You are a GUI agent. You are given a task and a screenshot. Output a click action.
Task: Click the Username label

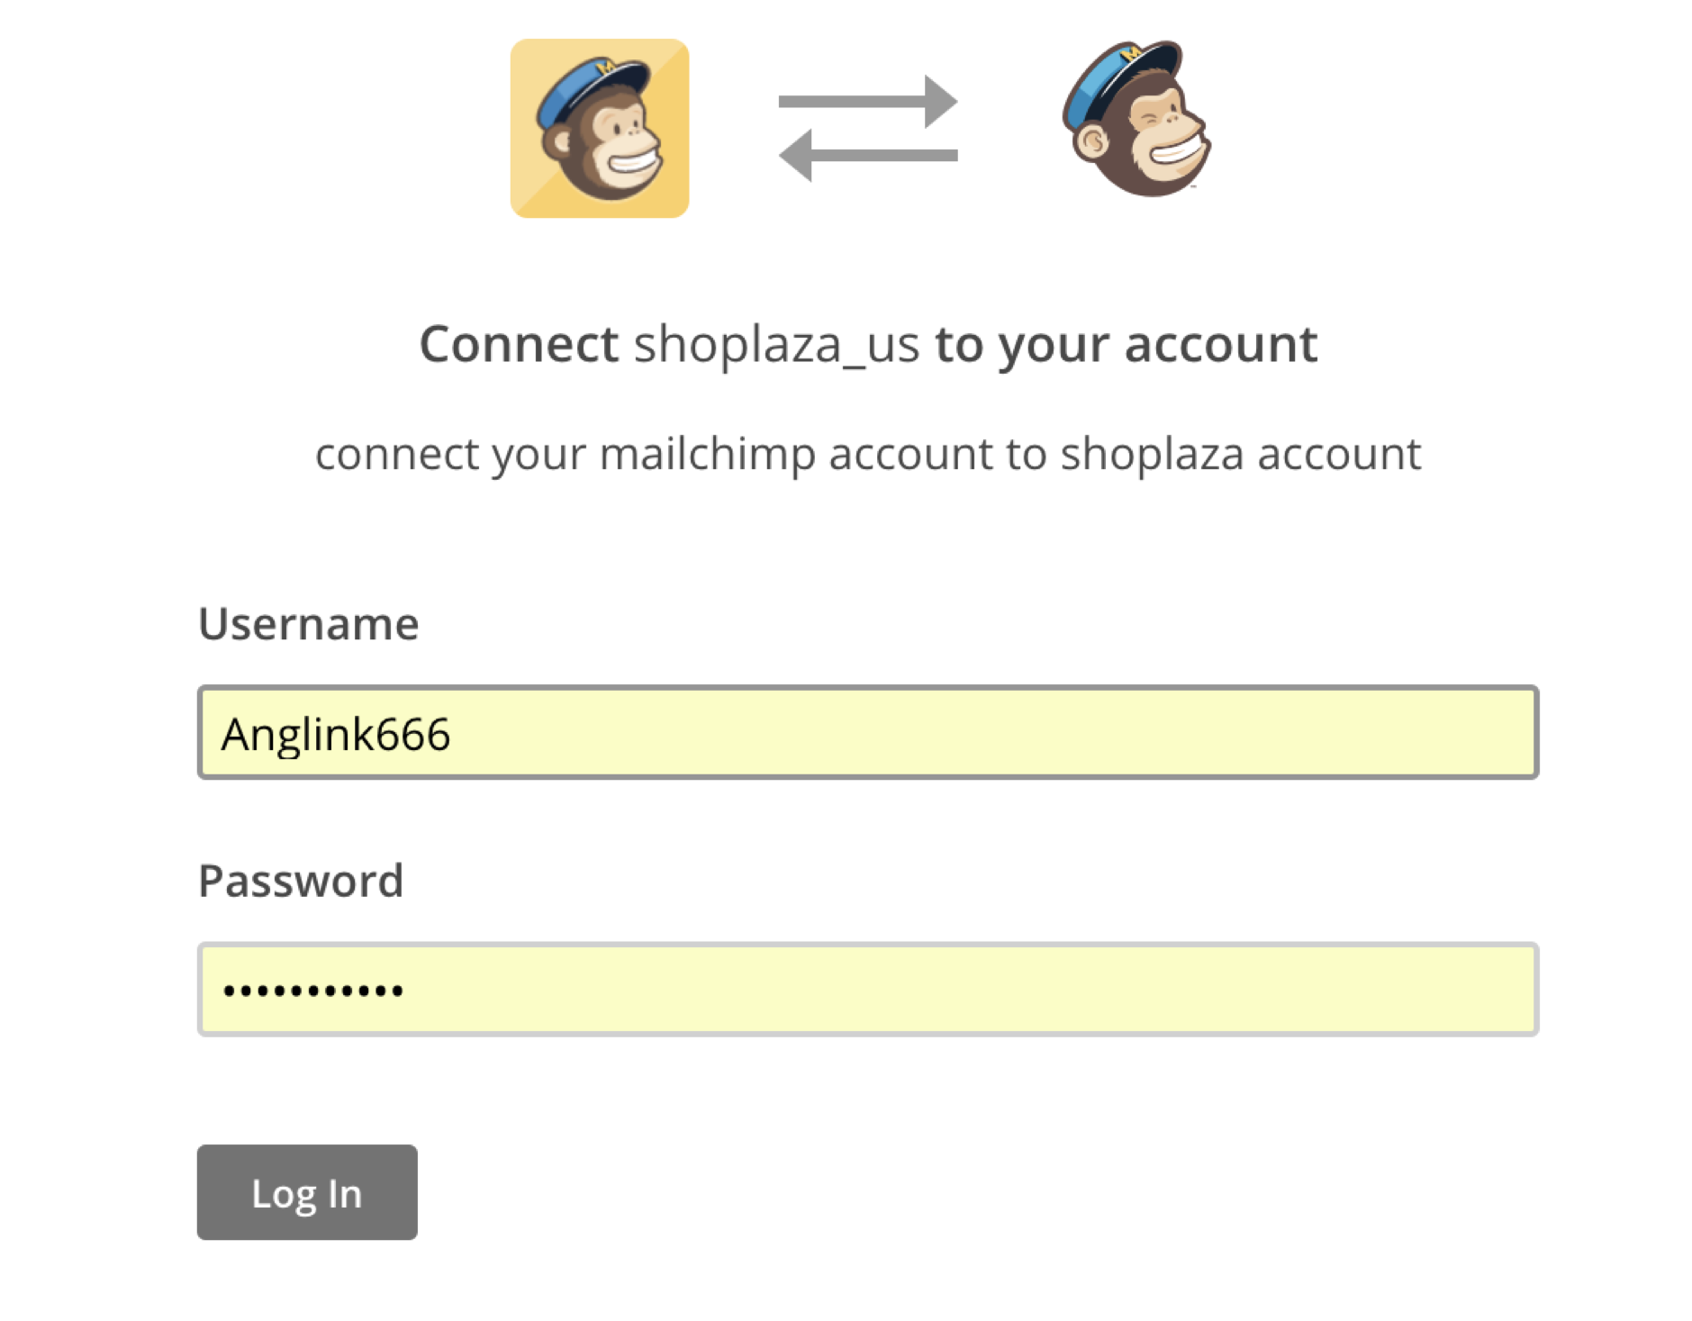(309, 623)
